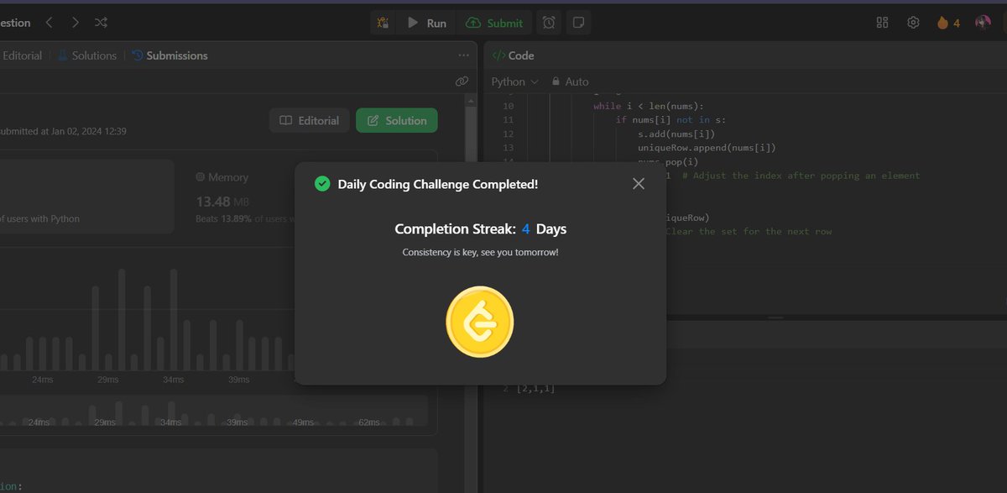Switch to the Editorial tab
The image size is (1007, 493).
tap(22, 55)
